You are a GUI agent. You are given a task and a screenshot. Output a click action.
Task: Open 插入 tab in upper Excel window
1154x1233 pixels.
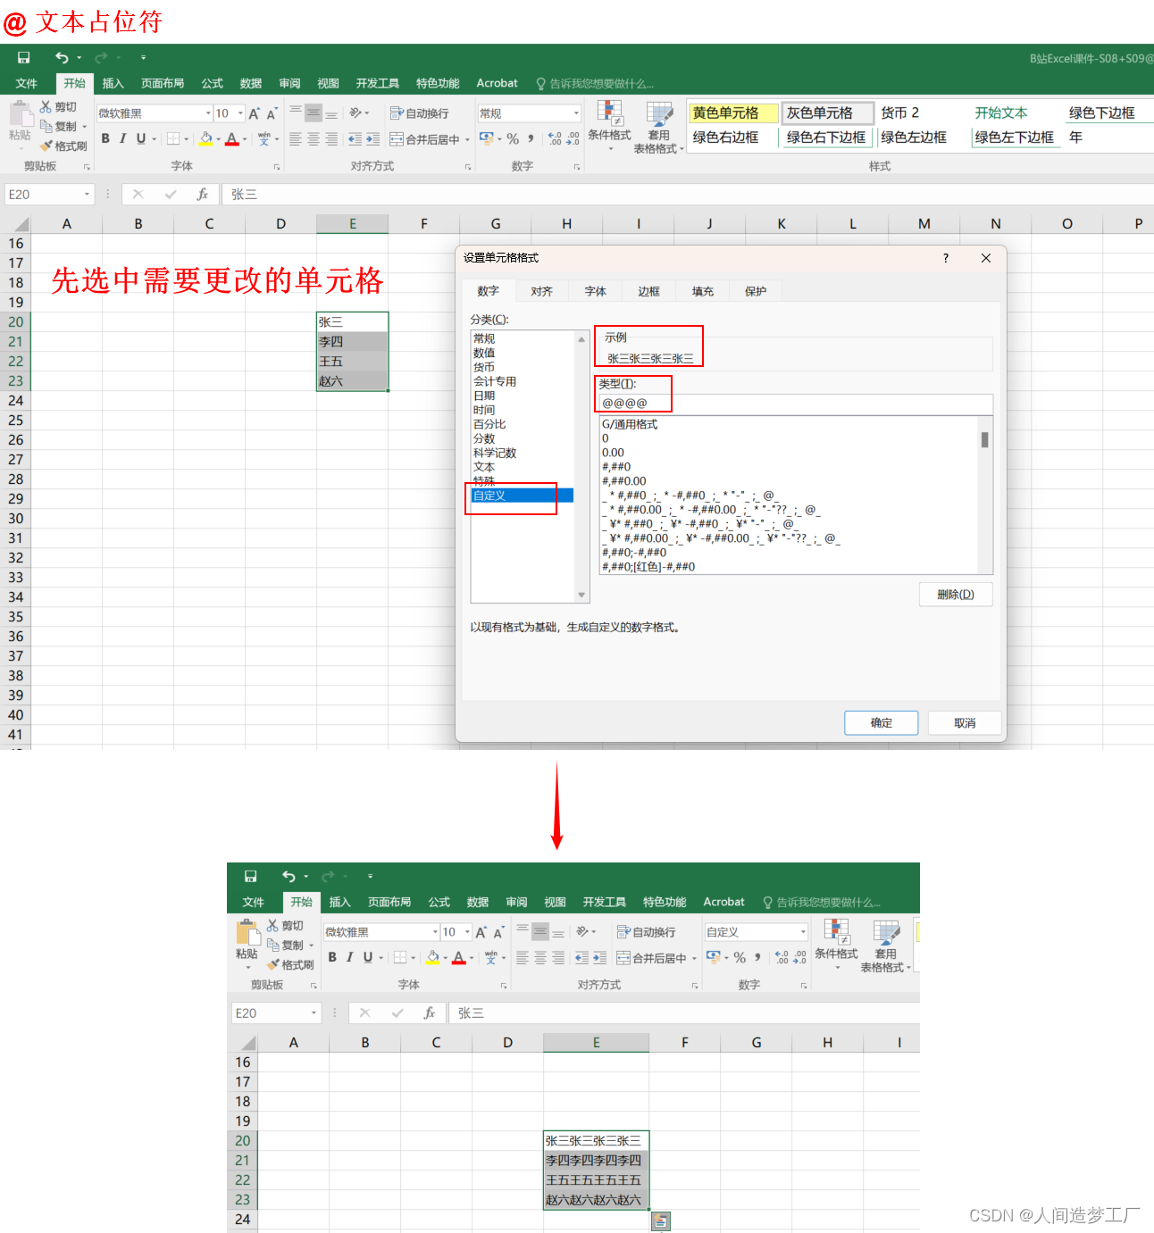coord(113,83)
